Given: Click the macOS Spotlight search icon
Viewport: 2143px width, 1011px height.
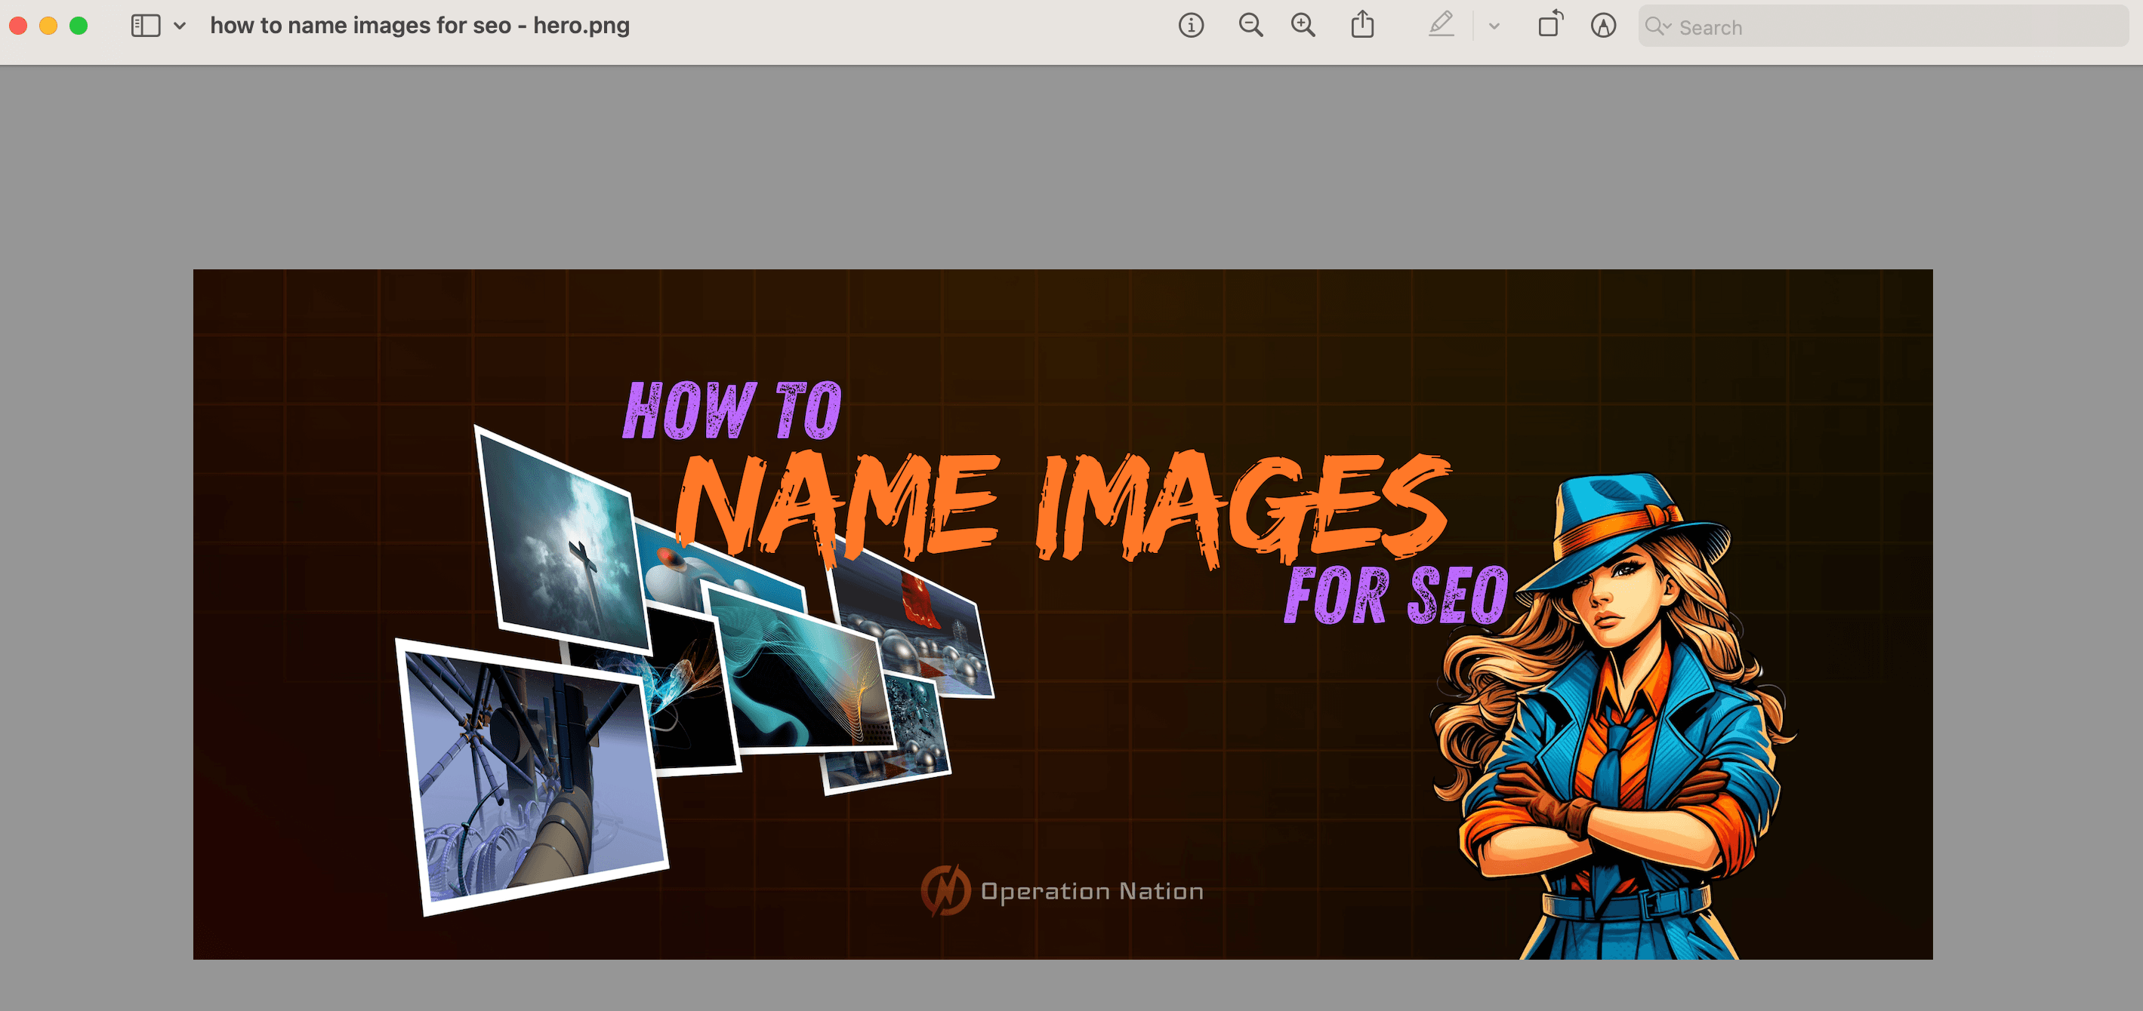Looking at the screenshot, I should point(1655,27).
